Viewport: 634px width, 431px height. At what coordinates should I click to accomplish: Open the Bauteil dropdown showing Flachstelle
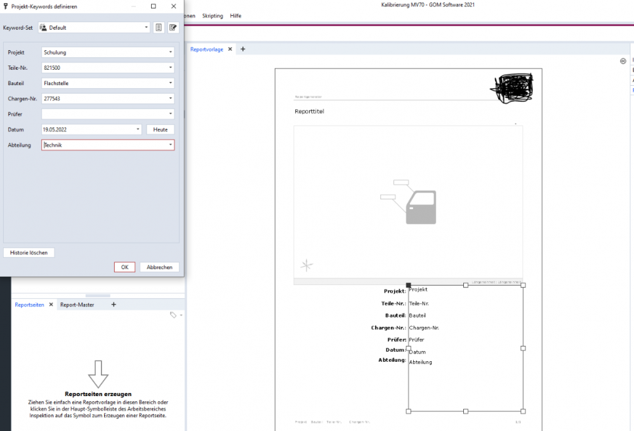(x=170, y=83)
